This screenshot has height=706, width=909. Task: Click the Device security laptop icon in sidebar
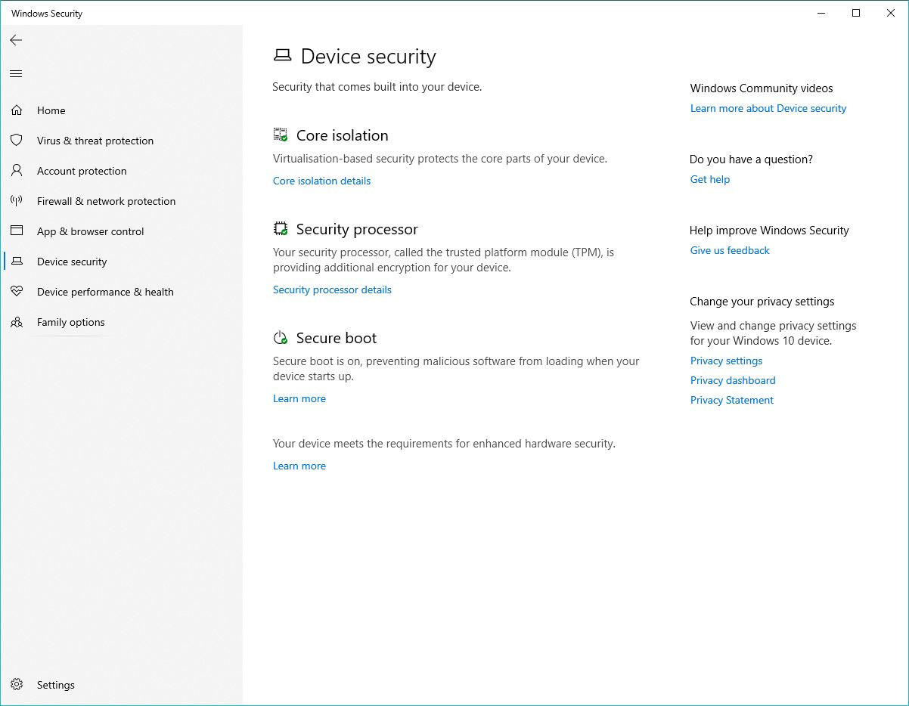click(17, 262)
